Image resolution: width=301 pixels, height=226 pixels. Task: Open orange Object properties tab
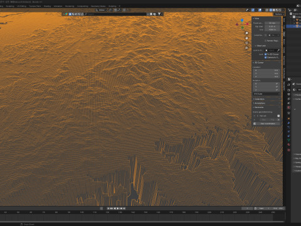tap(288, 119)
